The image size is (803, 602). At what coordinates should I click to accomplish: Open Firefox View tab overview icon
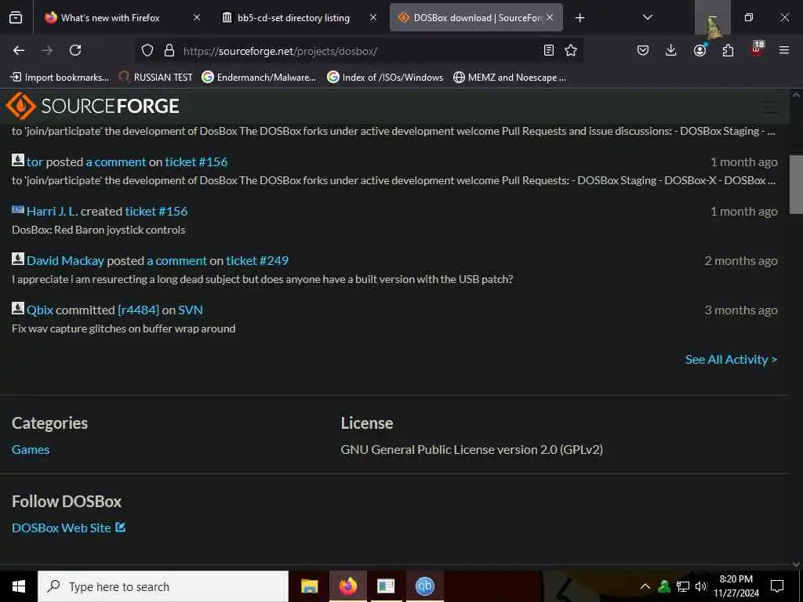pos(16,17)
